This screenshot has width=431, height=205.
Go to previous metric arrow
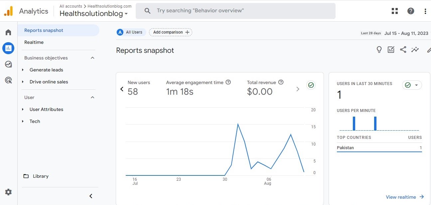122,89
